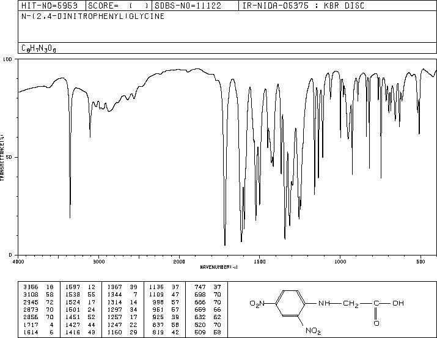Screen dimensions: 437x338
Task: Click the 1416 wavenumber value
Action: 73,332
